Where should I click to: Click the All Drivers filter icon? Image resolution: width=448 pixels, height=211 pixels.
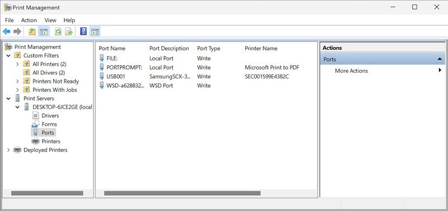26,73
